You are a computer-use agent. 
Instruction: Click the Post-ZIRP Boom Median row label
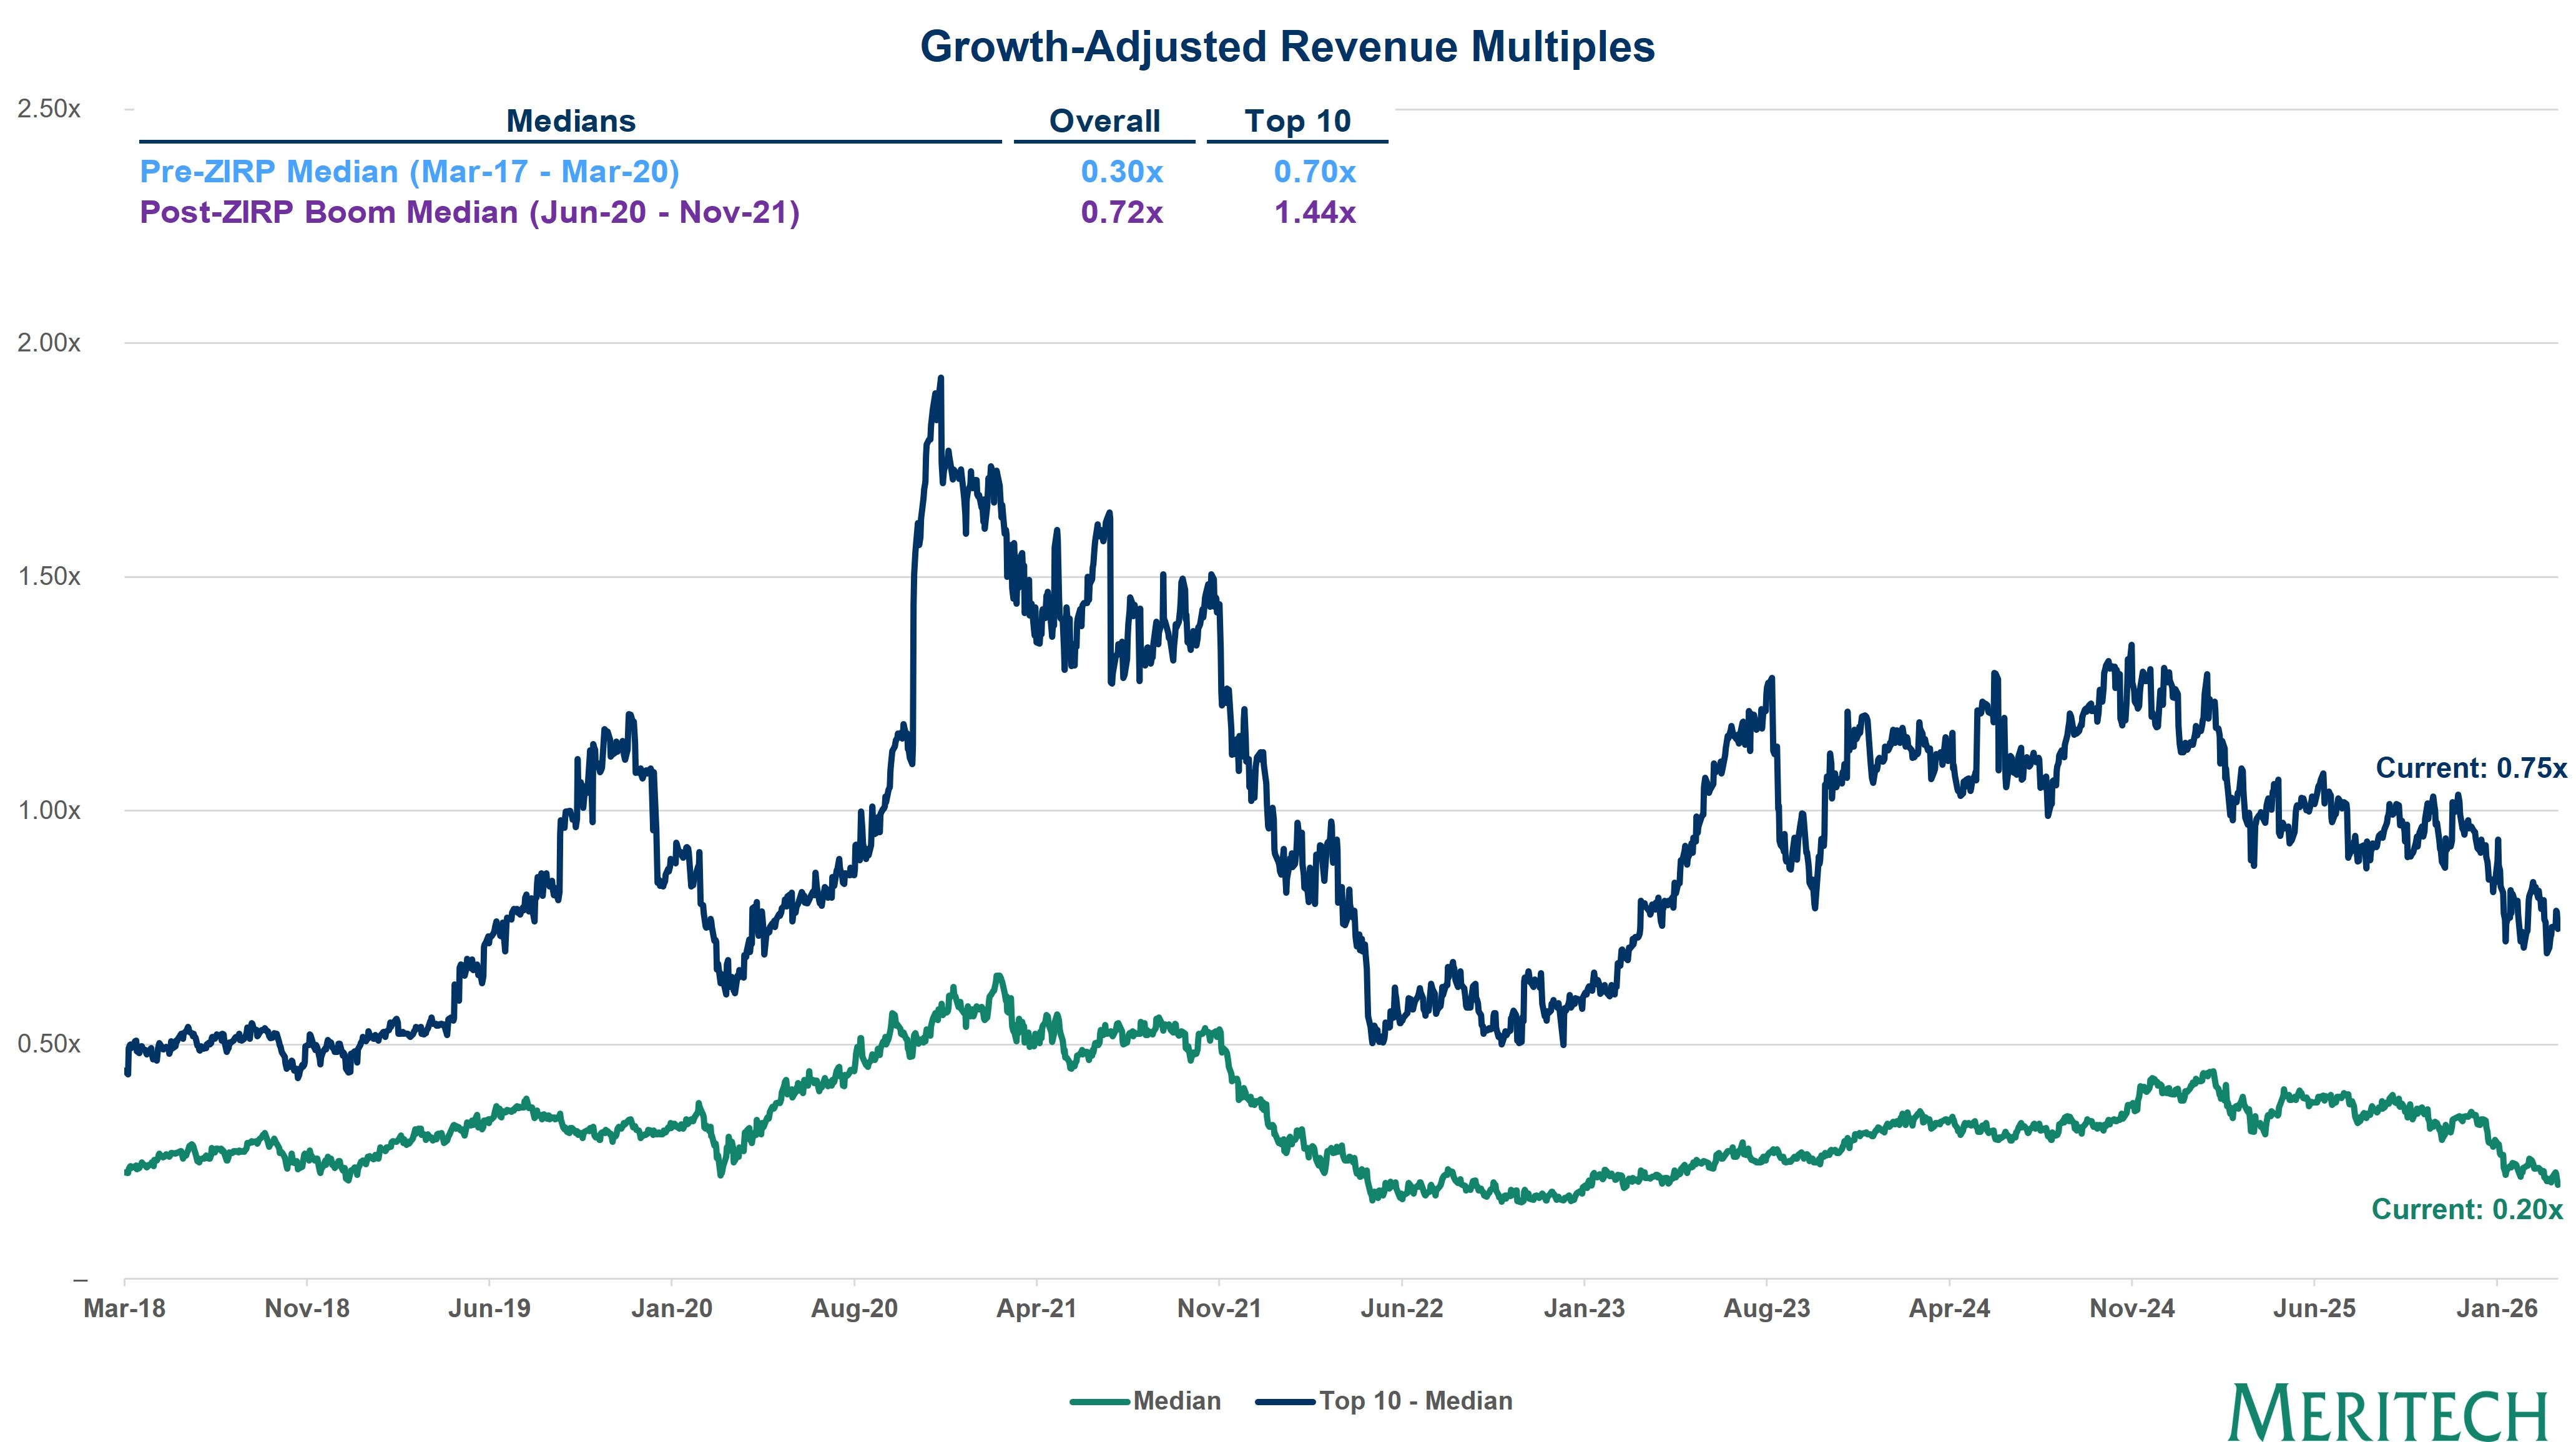(469, 212)
